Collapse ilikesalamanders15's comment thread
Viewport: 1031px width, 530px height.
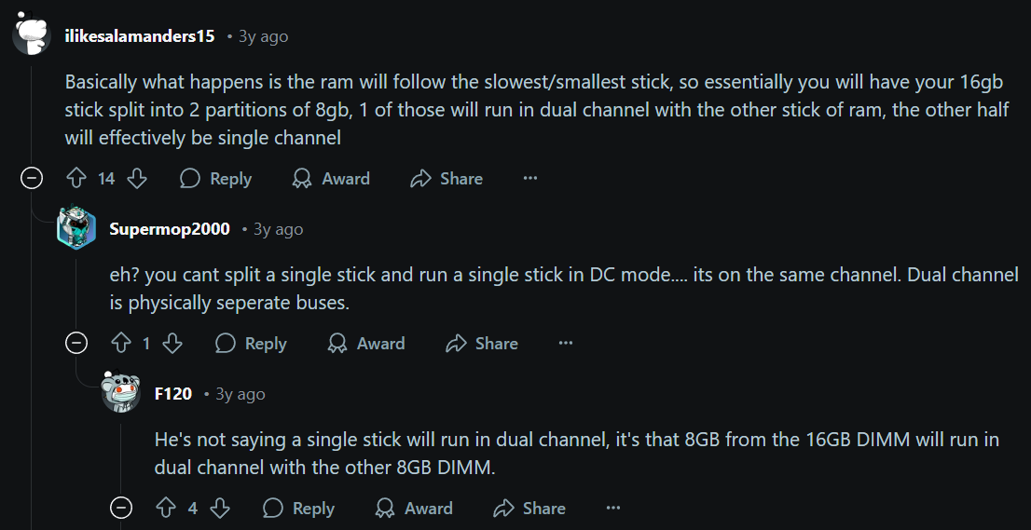click(x=32, y=179)
